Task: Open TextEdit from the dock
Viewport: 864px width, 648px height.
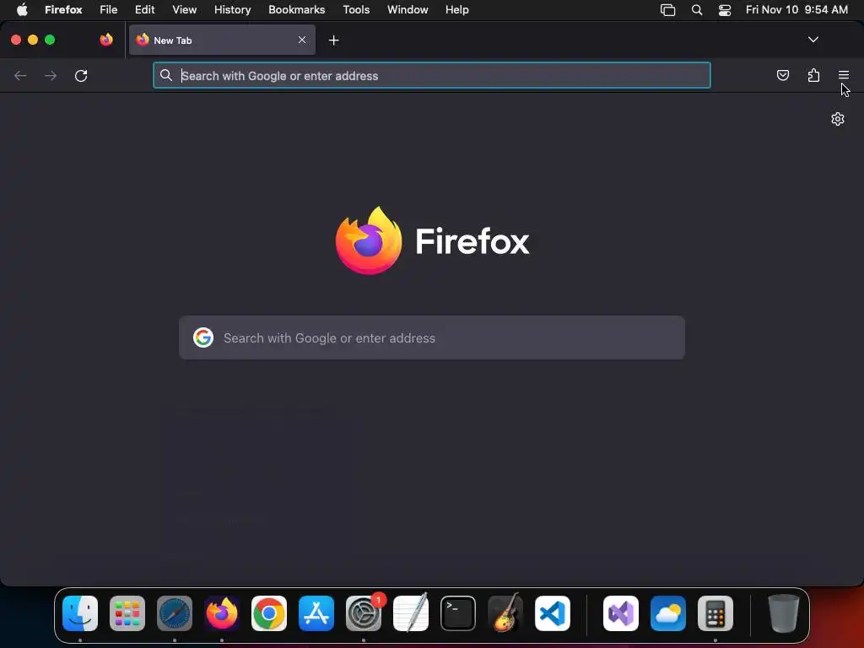Action: [x=411, y=613]
